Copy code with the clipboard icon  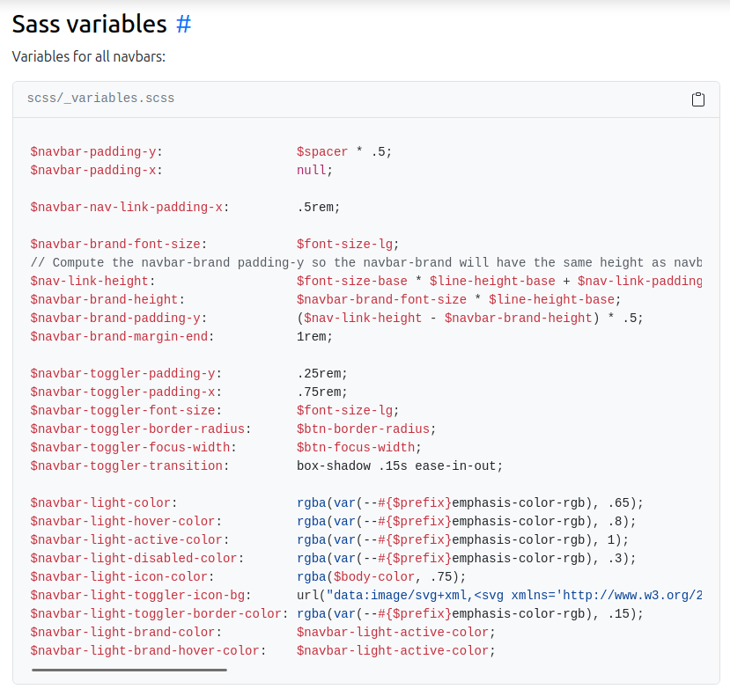698,99
